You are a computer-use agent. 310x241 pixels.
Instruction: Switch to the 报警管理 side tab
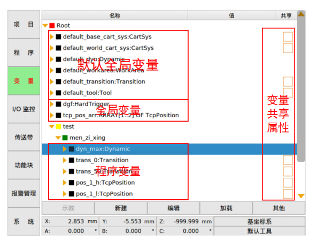(x=24, y=193)
